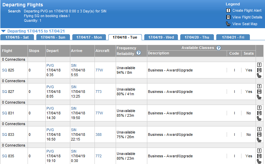Go to 17/04/21 - Fri tab
Screen dimensions: 265x164
point(233,37)
